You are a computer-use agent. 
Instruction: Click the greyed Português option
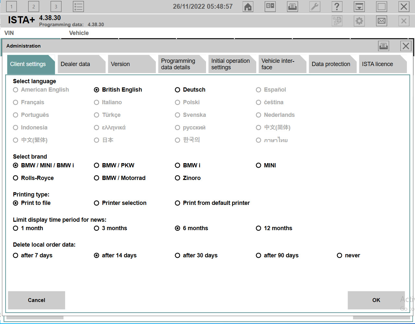click(31, 115)
